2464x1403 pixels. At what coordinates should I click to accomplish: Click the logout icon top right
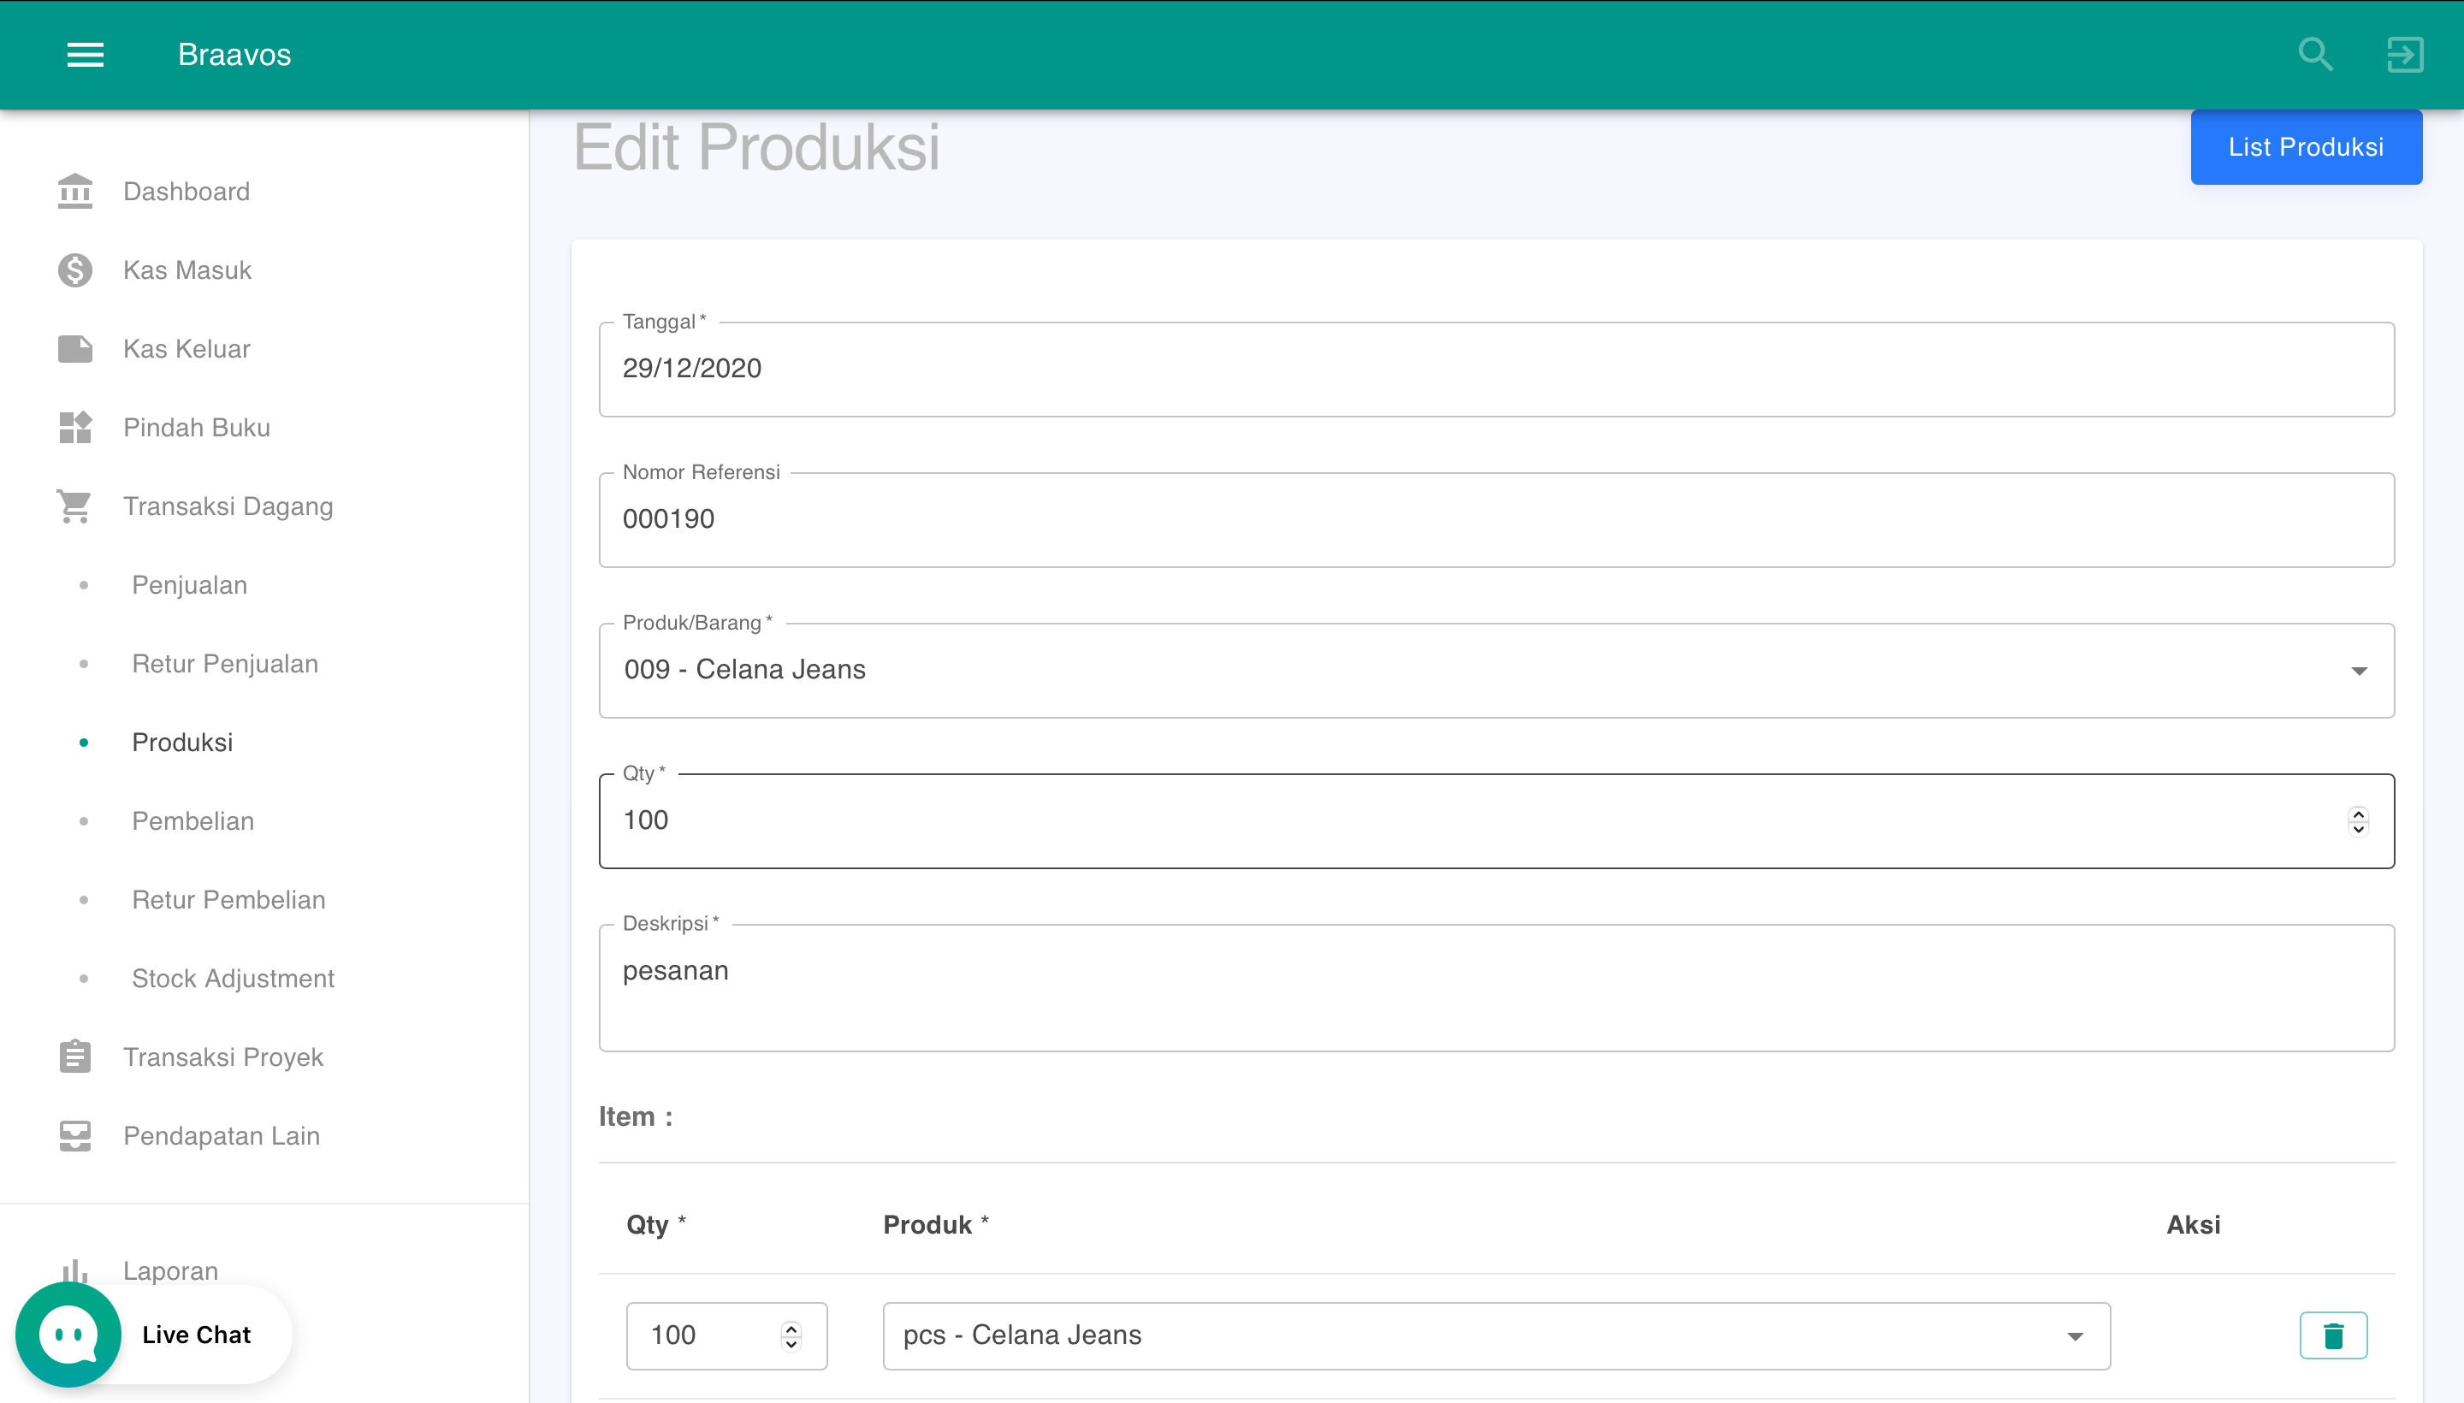[2404, 55]
